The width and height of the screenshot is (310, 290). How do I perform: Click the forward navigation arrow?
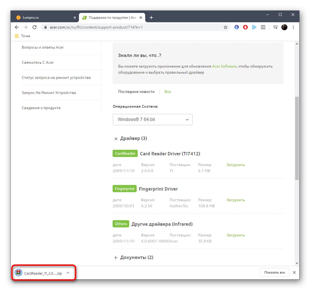(25, 27)
